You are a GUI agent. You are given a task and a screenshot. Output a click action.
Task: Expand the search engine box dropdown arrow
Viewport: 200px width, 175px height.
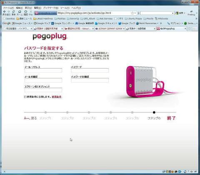pyautogui.click(x=172, y=13)
